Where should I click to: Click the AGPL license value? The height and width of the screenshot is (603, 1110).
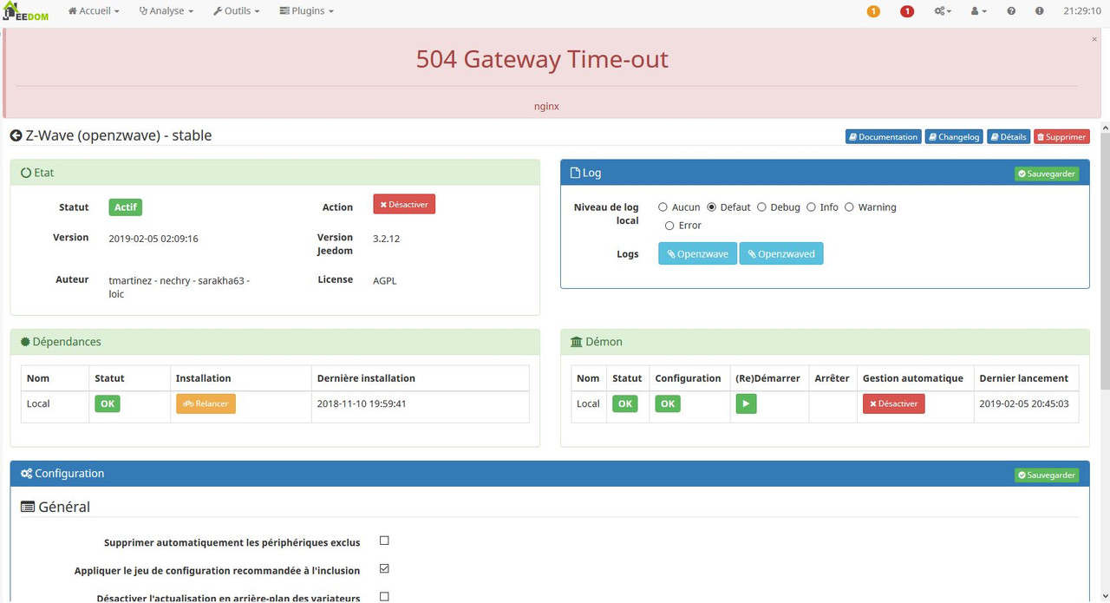(385, 280)
